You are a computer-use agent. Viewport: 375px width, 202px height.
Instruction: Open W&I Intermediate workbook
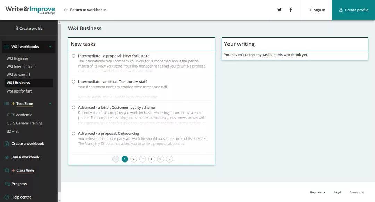[20, 67]
